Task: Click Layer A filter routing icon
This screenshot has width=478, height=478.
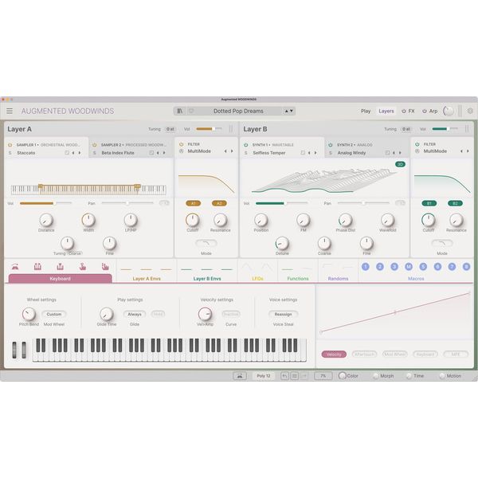Action: coord(182,151)
